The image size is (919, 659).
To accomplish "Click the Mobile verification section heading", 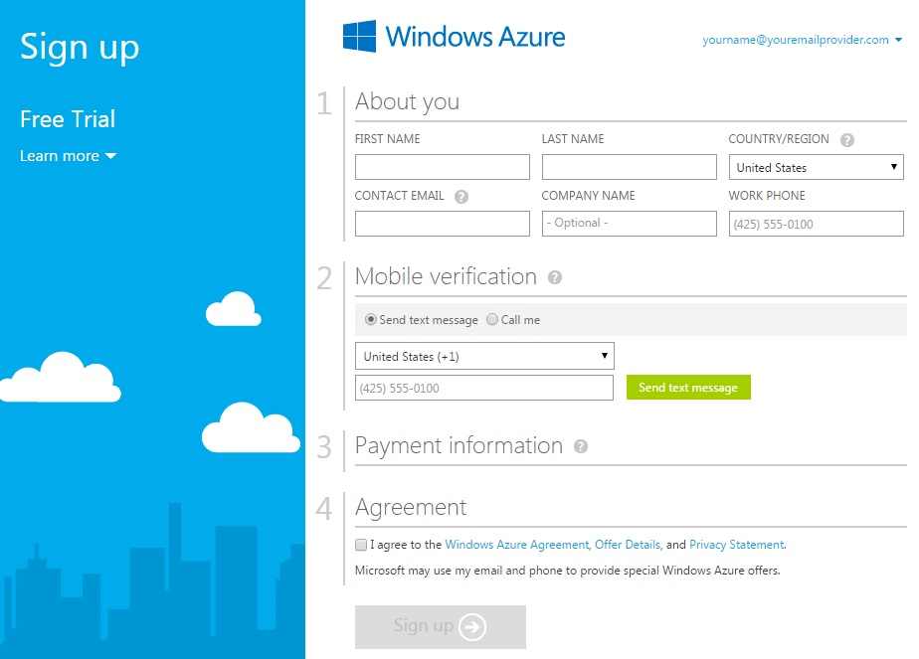I will [x=446, y=277].
